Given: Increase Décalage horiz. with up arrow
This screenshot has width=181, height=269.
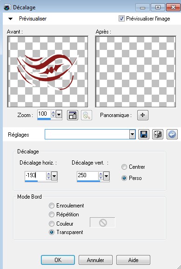Looking at the screenshot, I should tap(49, 174).
